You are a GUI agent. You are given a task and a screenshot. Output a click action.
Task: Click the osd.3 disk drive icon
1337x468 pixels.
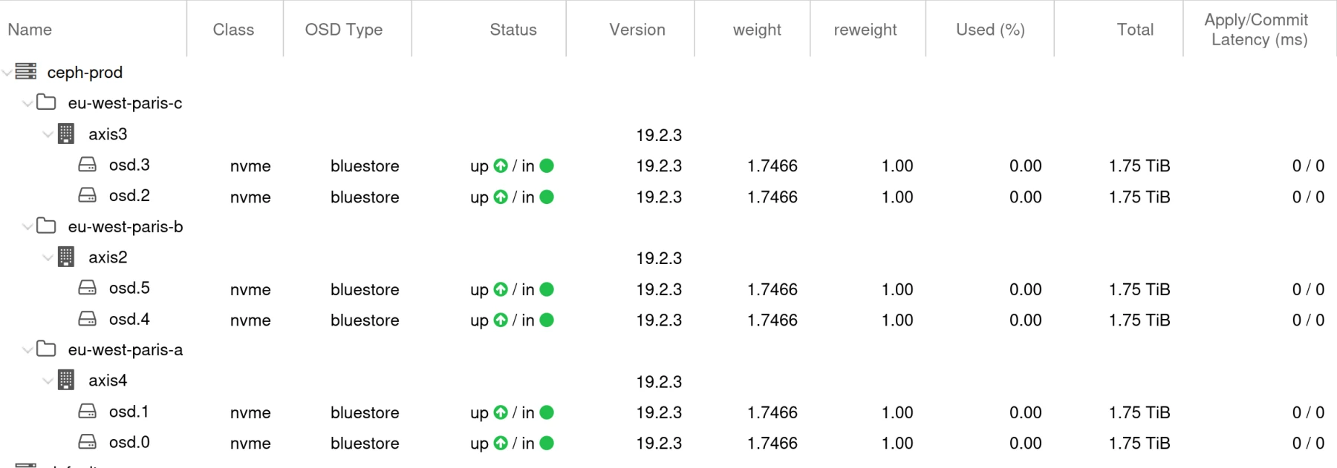88,165
